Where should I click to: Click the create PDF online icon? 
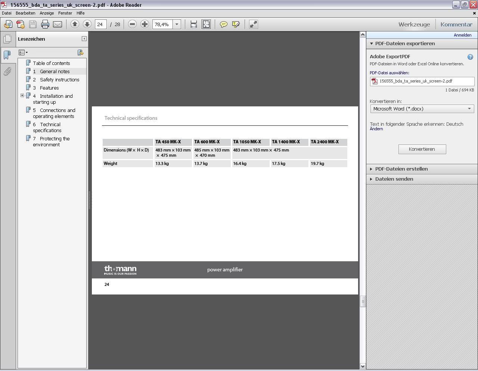click(8, 24)
